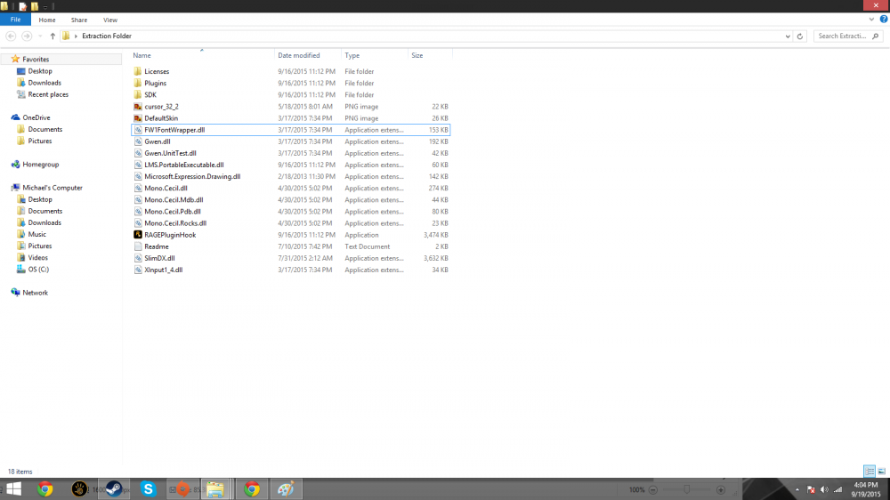Select the RAGEPluginHook application

pyautogui.click(x=170, y=235)
